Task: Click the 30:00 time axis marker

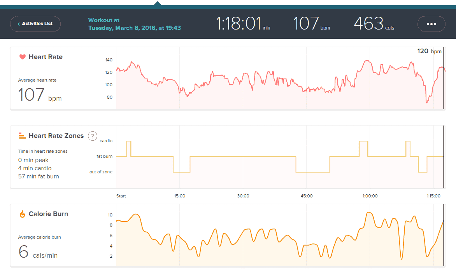Action: click(243, 196)
